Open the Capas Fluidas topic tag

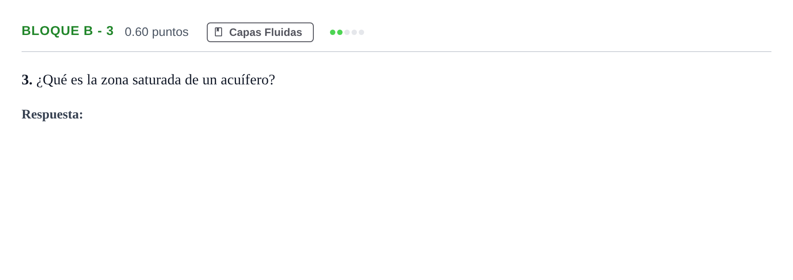point(260,32)
